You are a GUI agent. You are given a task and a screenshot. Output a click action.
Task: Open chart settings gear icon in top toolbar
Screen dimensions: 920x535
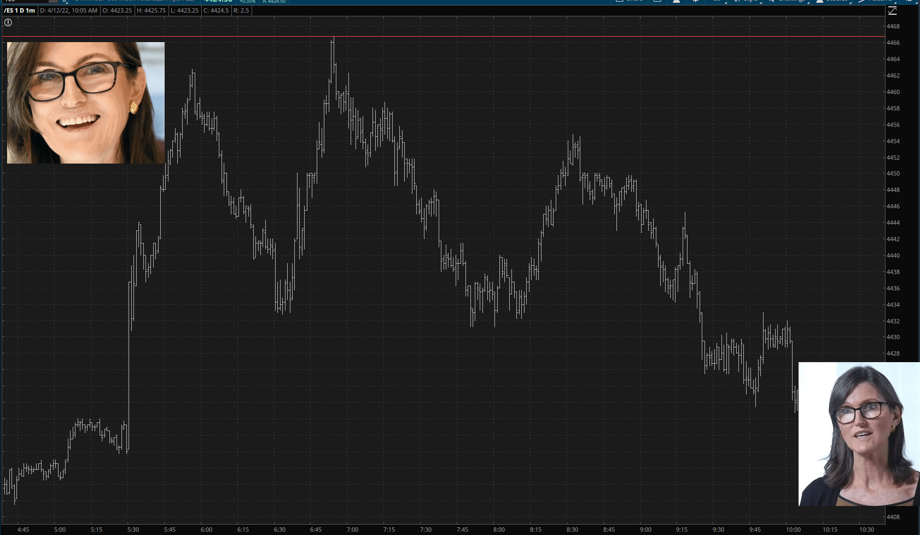tap(695, 1)
